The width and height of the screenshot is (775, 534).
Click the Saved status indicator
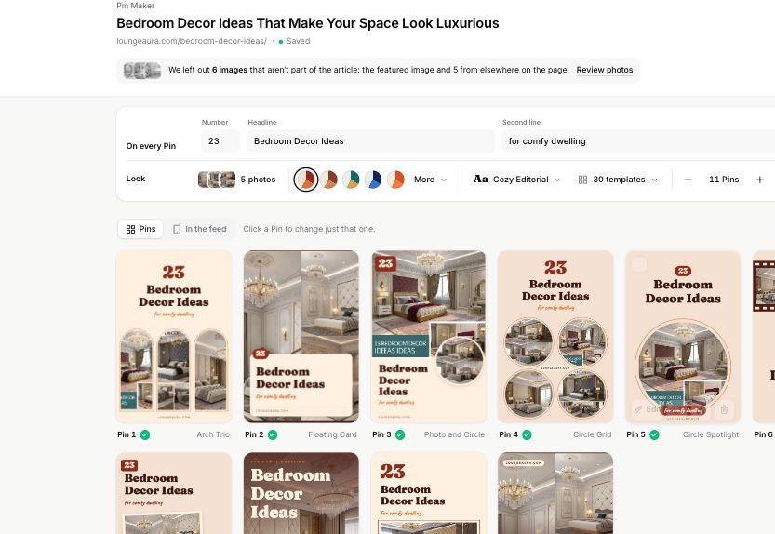pyautogui.click(x=294, y=41)
